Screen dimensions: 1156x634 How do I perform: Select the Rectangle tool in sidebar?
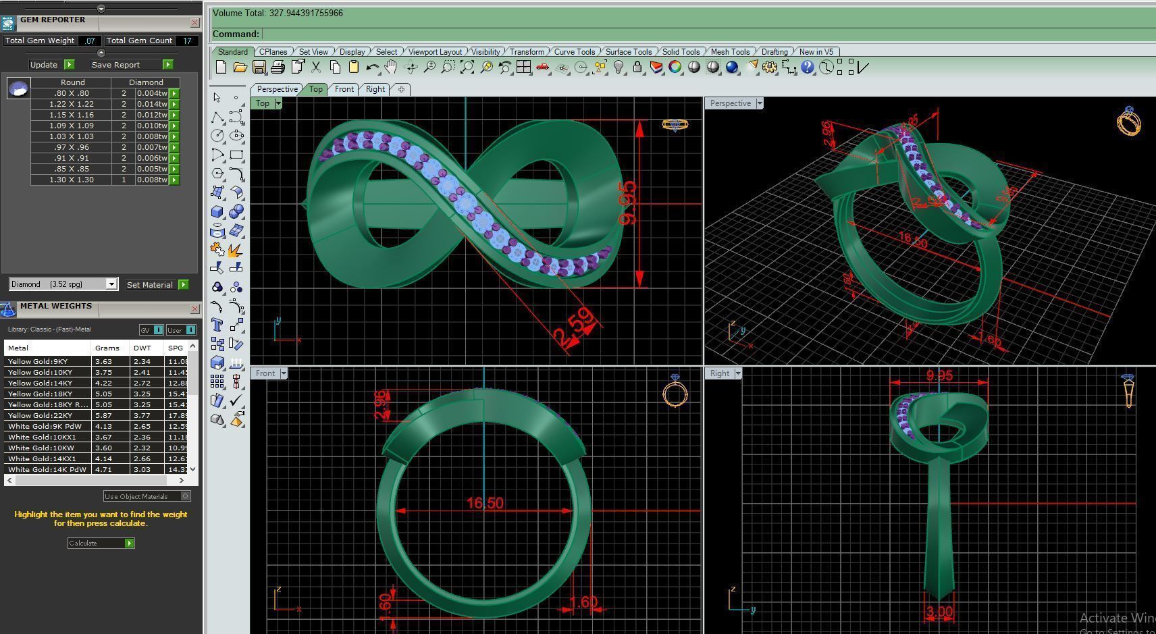click(x=236, y=155)
